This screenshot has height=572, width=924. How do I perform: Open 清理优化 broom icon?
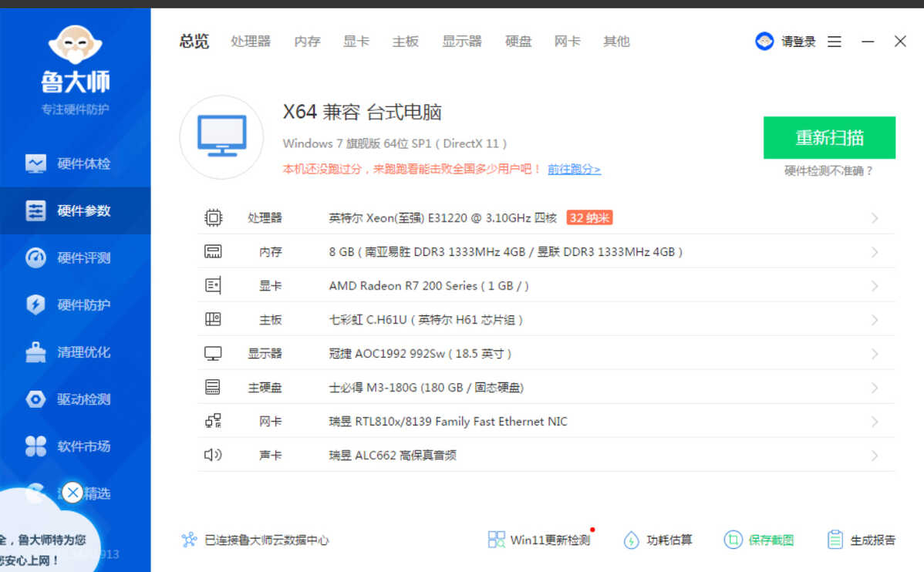pyautogui.click(x=36, y=352)
